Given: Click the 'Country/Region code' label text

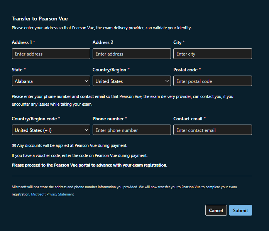Looking at the screenshot, I should pos(34,119).
